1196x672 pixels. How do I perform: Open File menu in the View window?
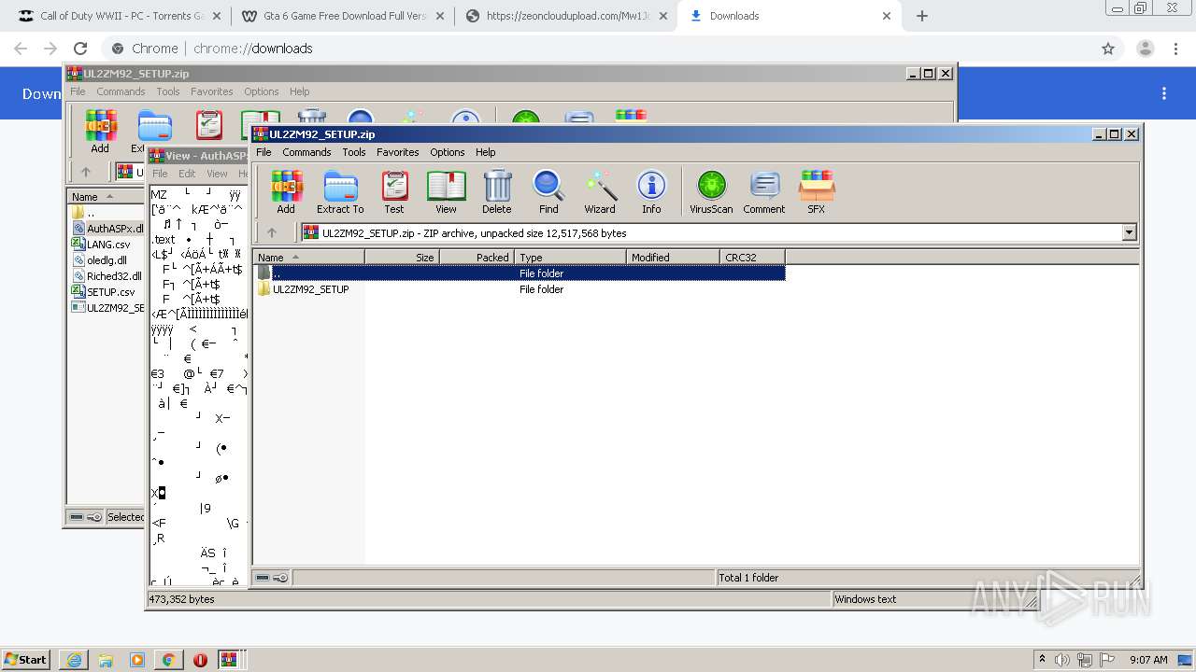(x=160, y=174)
